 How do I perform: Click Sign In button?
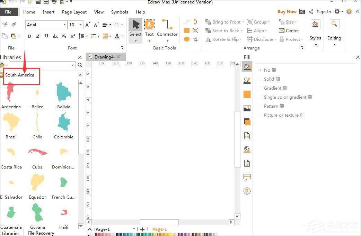pyautogui.click(x=324, y=12)
